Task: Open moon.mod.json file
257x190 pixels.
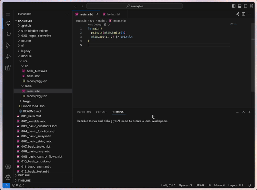Action: tap(43, 106)
